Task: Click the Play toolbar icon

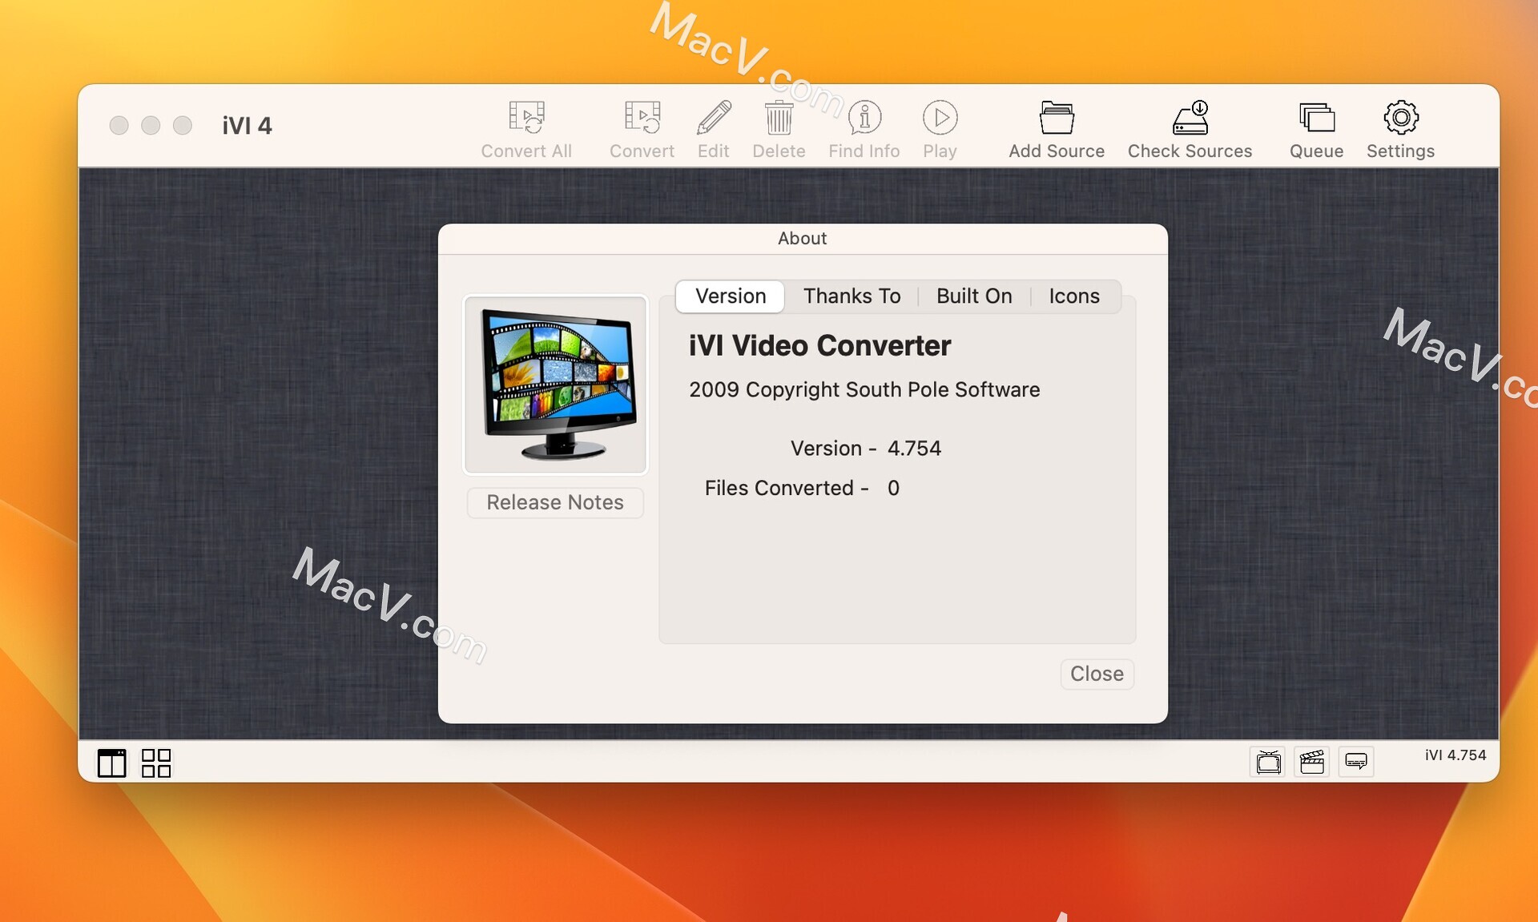Action: pos(940,118)
